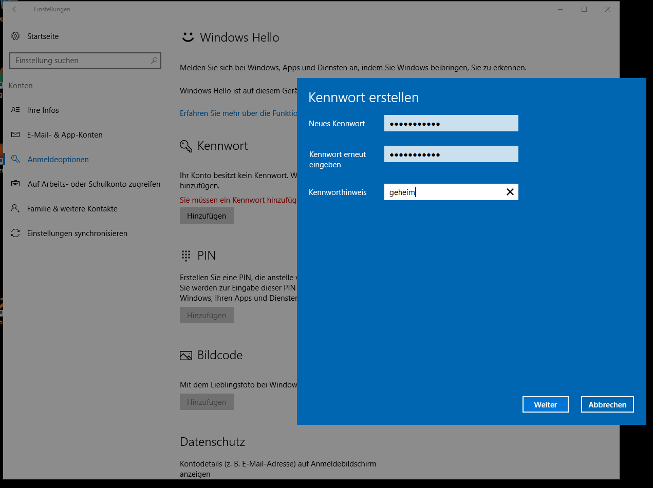Click the Konten section label
This screenshot has width=653, height=488.
(21, 86)
